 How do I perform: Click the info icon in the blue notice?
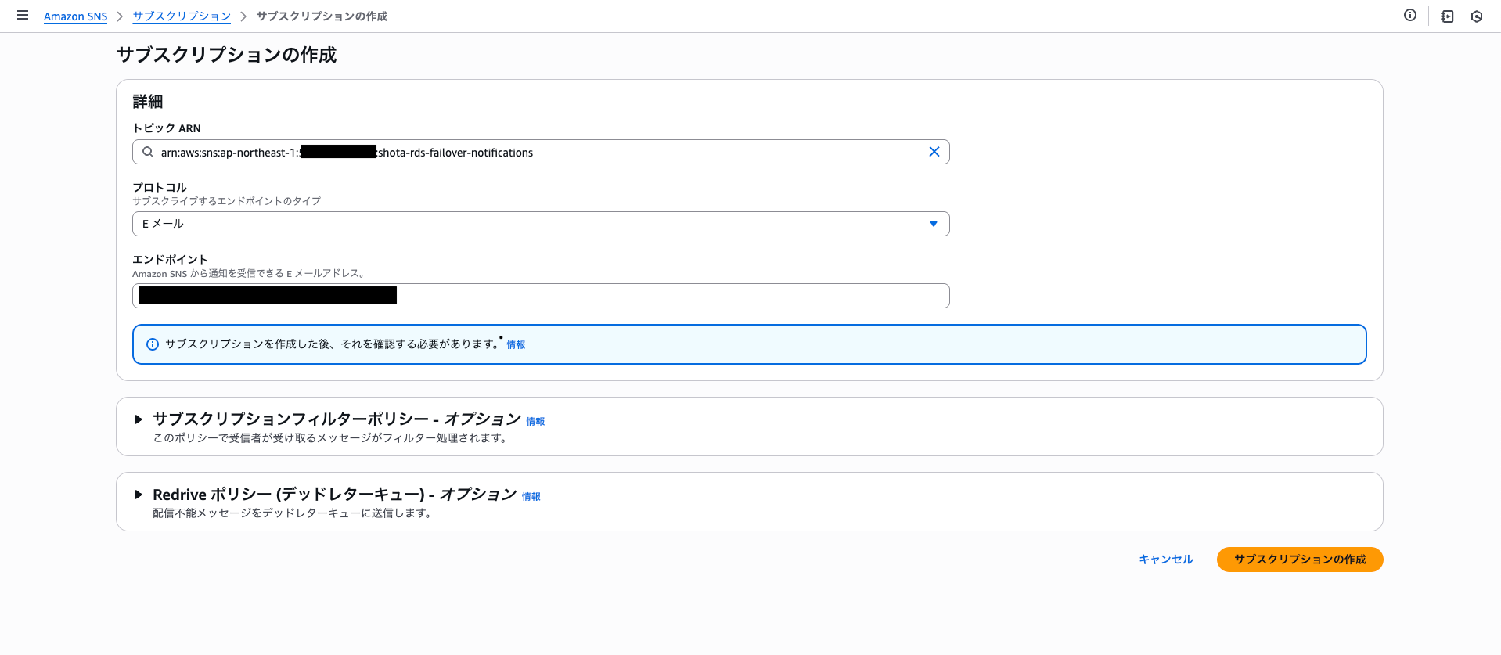click(153, 344)
